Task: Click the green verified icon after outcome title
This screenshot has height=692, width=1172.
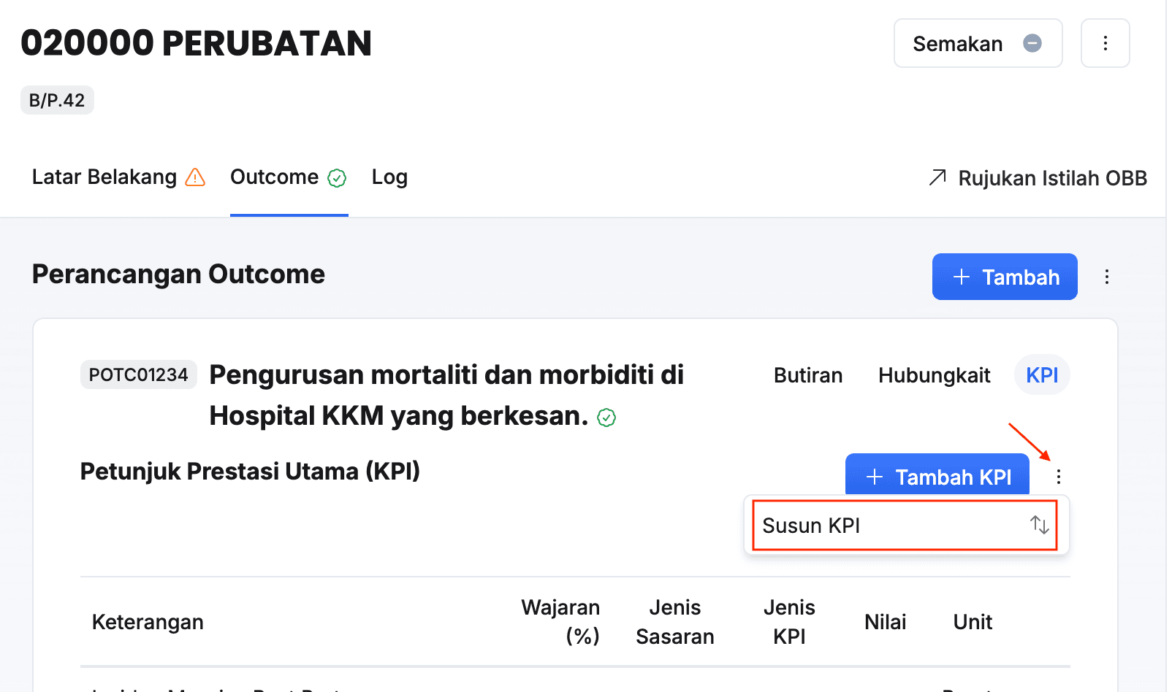Action: [606, 418]
